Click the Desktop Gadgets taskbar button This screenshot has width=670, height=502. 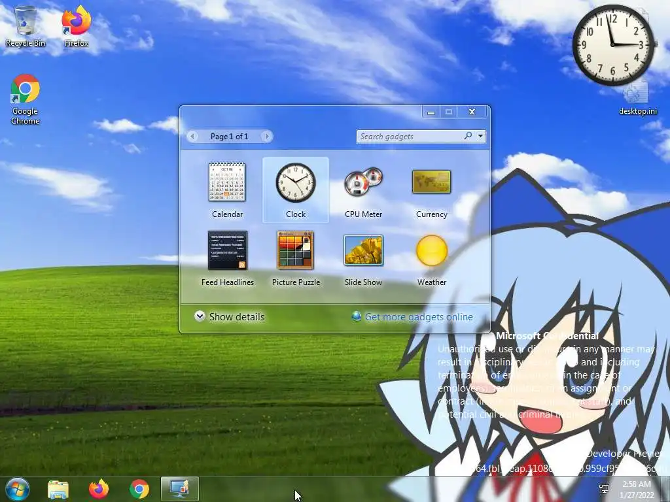point(180,489)
